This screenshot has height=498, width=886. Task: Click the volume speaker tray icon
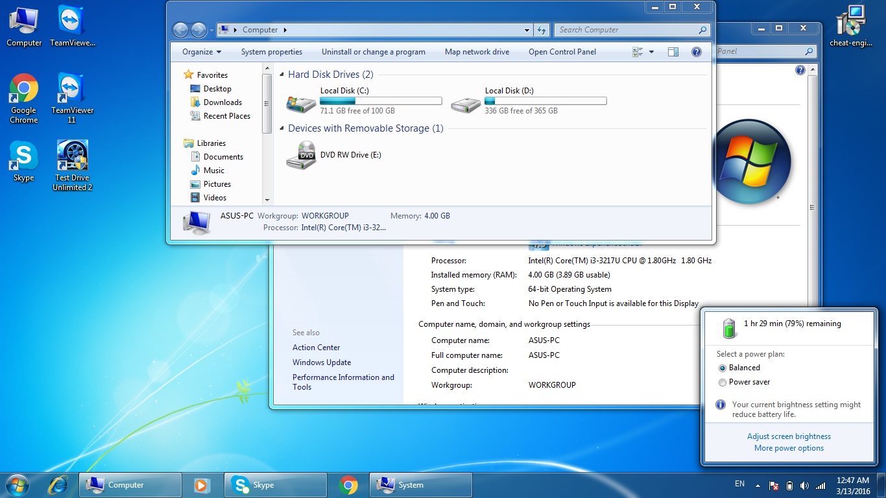click(x=804, y=486)
